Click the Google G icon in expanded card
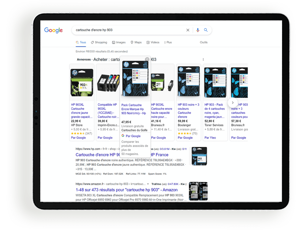The height and width of the screenshot is (230, 302). [x=123, y=136]
